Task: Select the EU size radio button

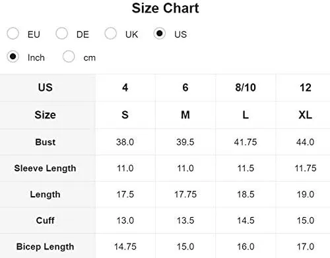Action: pos(13,34)
